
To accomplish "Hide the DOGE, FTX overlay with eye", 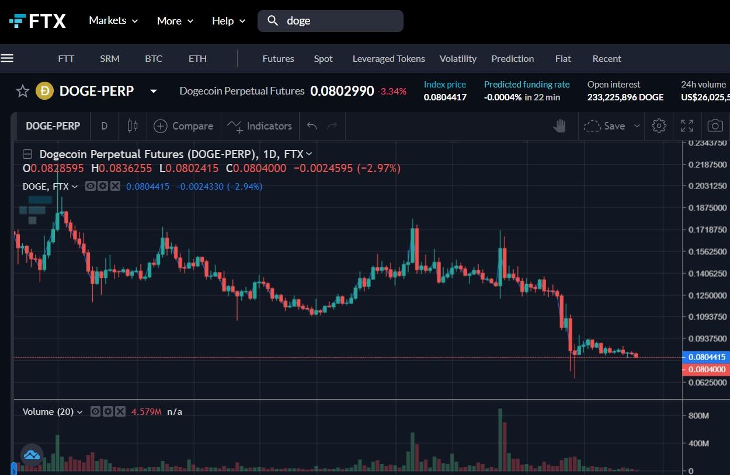I will click(91, 187).
